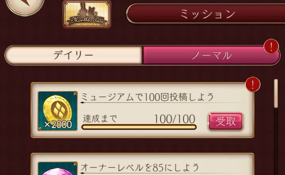Click the 達成まで label
The image size is (285, 175).
pyautogui.click(x=100, y=119)
